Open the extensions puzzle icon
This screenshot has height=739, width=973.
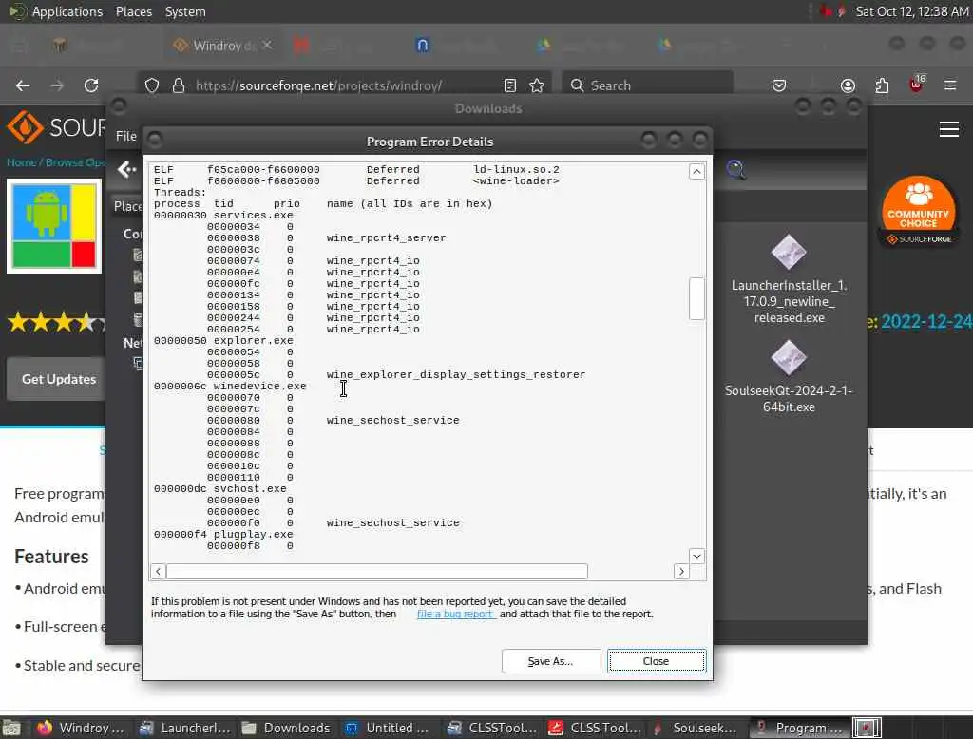882,85
